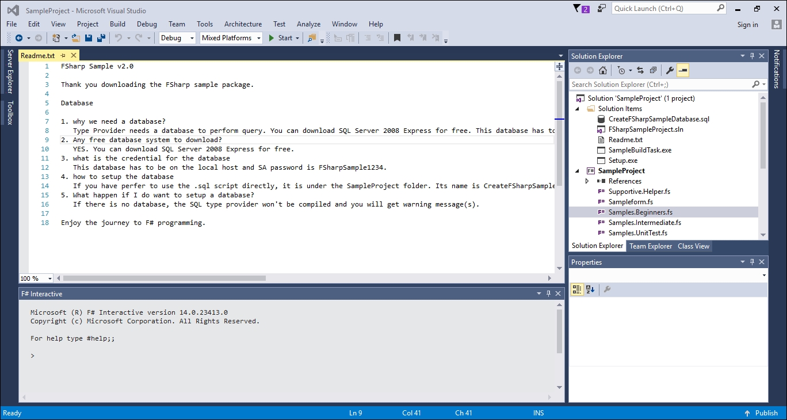Open the Toolbox side tab

click(10, 113)
